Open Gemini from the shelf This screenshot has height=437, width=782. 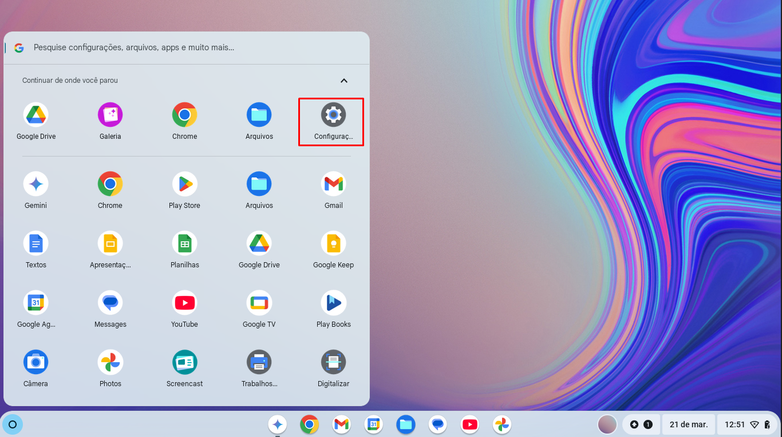click(278, 424)
